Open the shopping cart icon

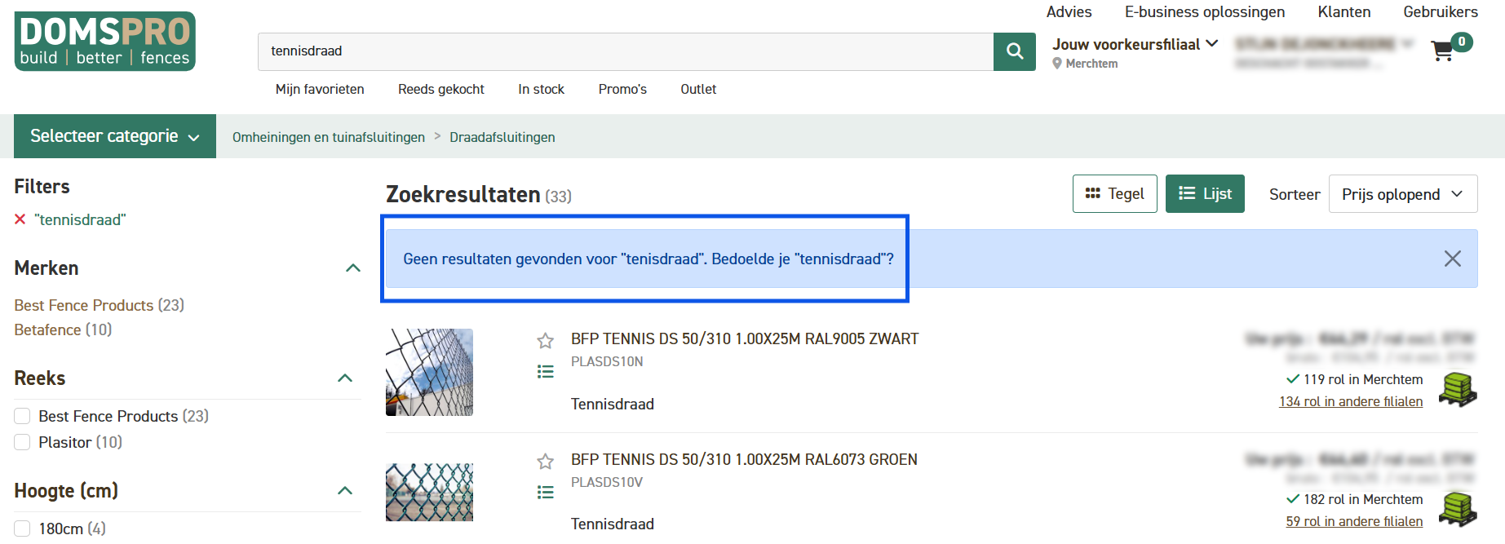(1443, 51)
